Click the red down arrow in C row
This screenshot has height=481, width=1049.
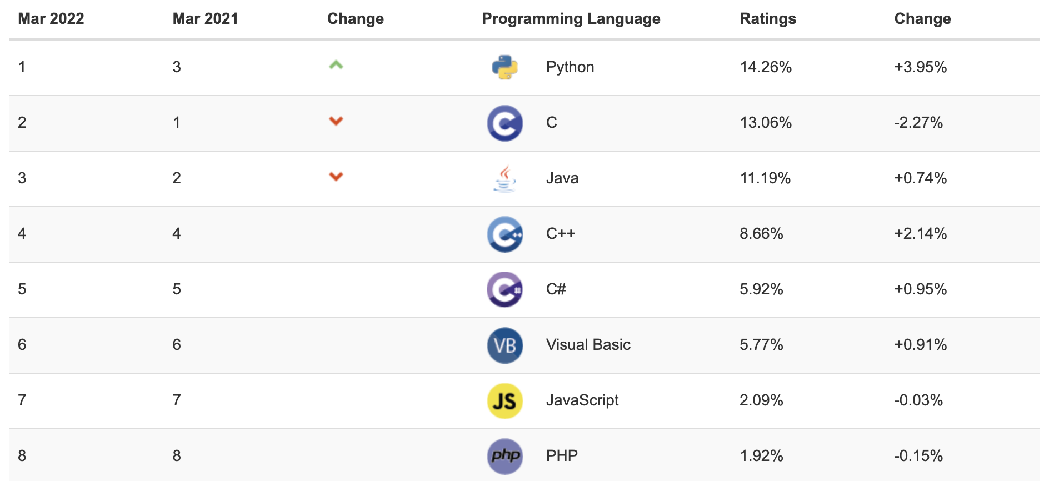[x=336, y=121]
